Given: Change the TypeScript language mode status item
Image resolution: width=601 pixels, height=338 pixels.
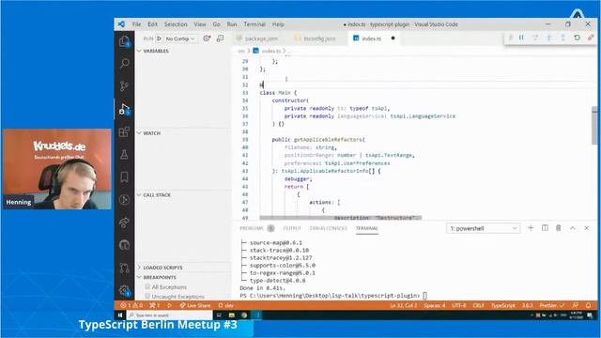Looking at the screenshot, I should pyautogui.click(x=503, y=305).
